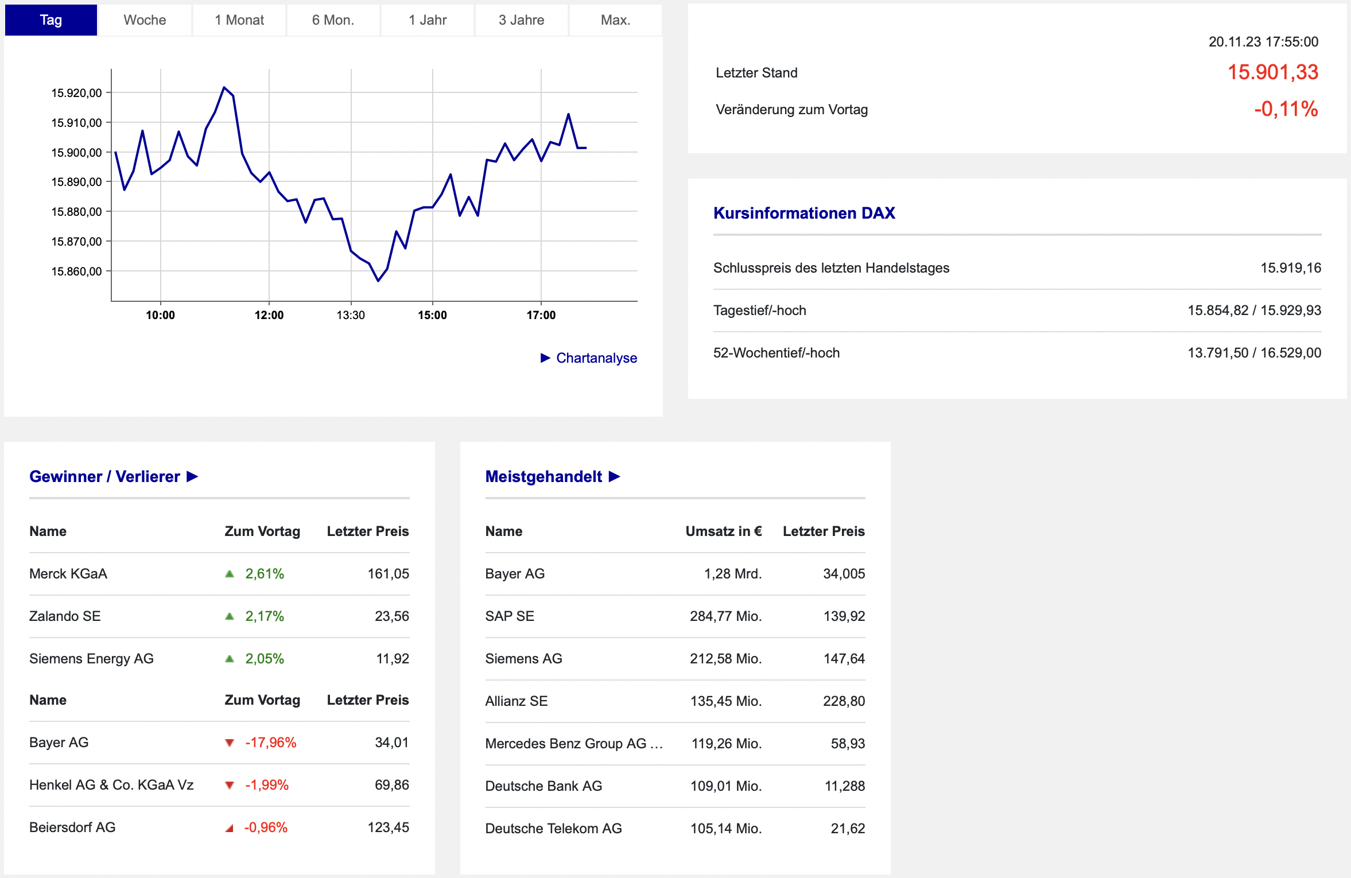Open Siemens Energy AG stock entry

(91, 659)
